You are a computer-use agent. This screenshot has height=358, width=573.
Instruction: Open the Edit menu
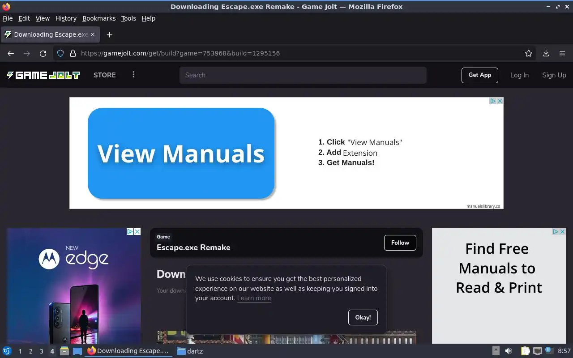(x=24, y=18)
